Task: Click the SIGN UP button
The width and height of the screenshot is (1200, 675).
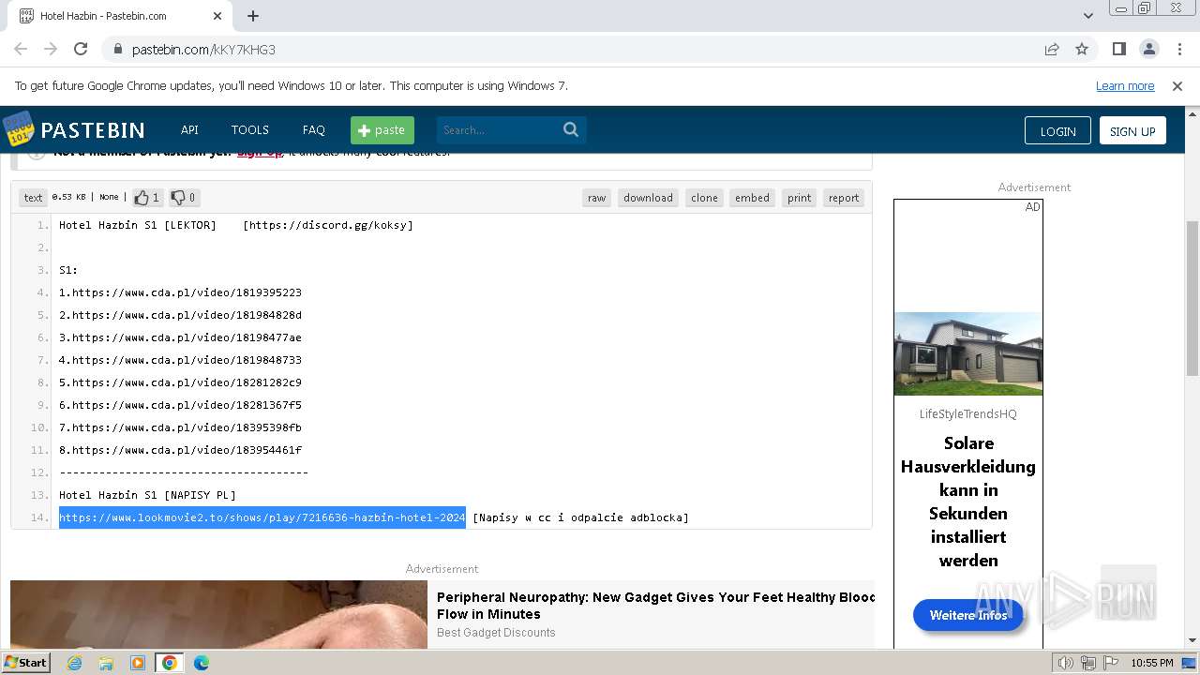Action: point(1132,131)
